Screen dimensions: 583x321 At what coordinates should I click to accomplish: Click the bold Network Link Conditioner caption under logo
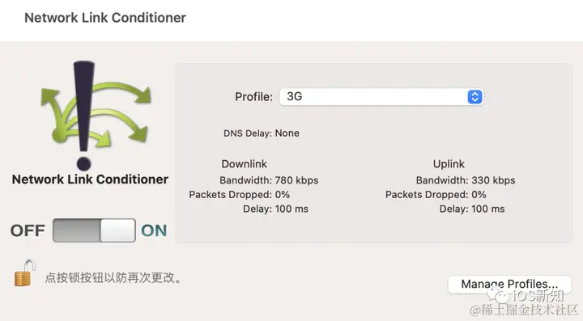point(90,180)
